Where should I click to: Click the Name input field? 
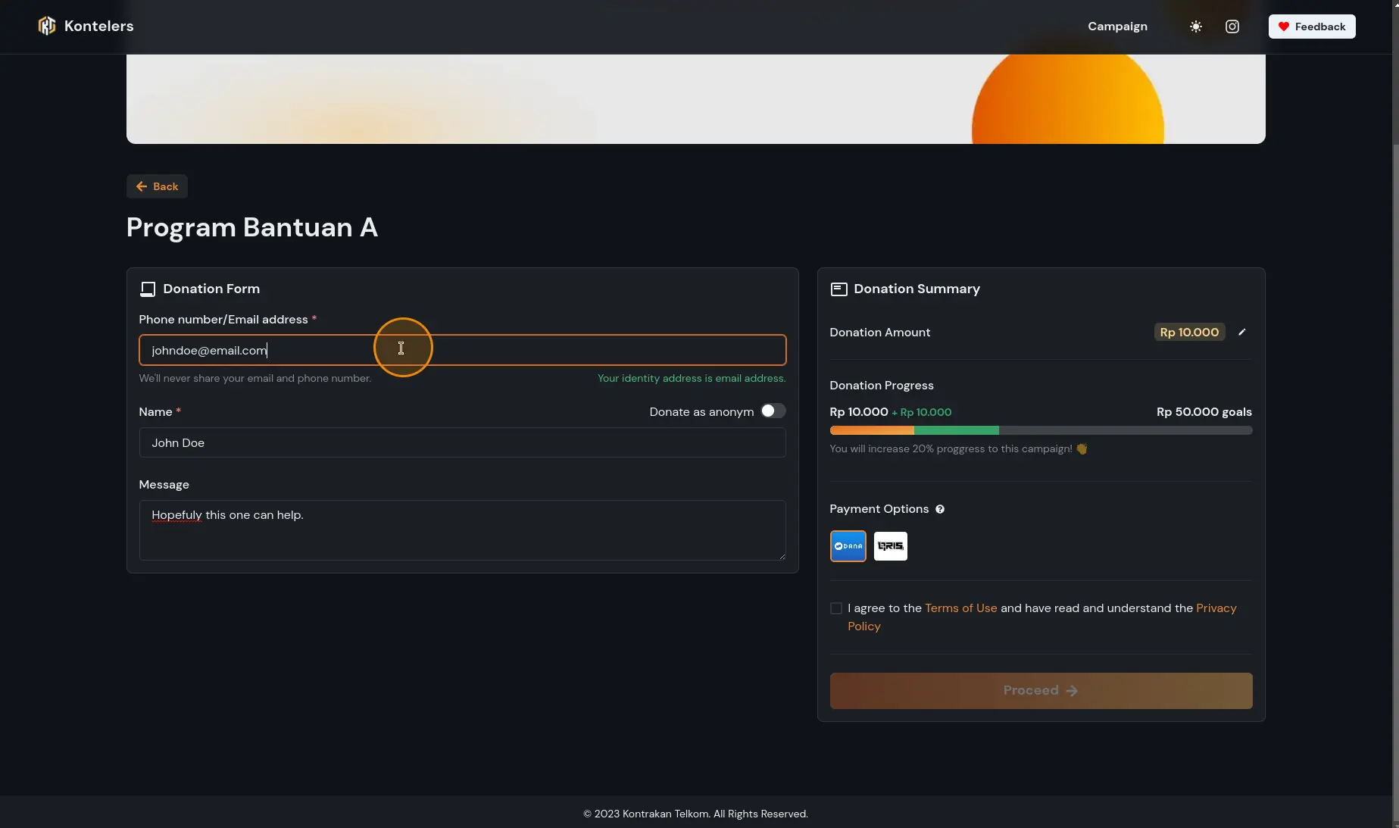coord(462,443)
